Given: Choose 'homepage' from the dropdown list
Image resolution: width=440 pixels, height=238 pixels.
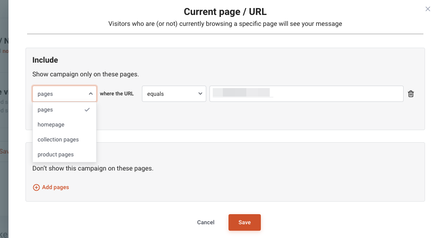Looking at the screenshot, I should [65, 124].
